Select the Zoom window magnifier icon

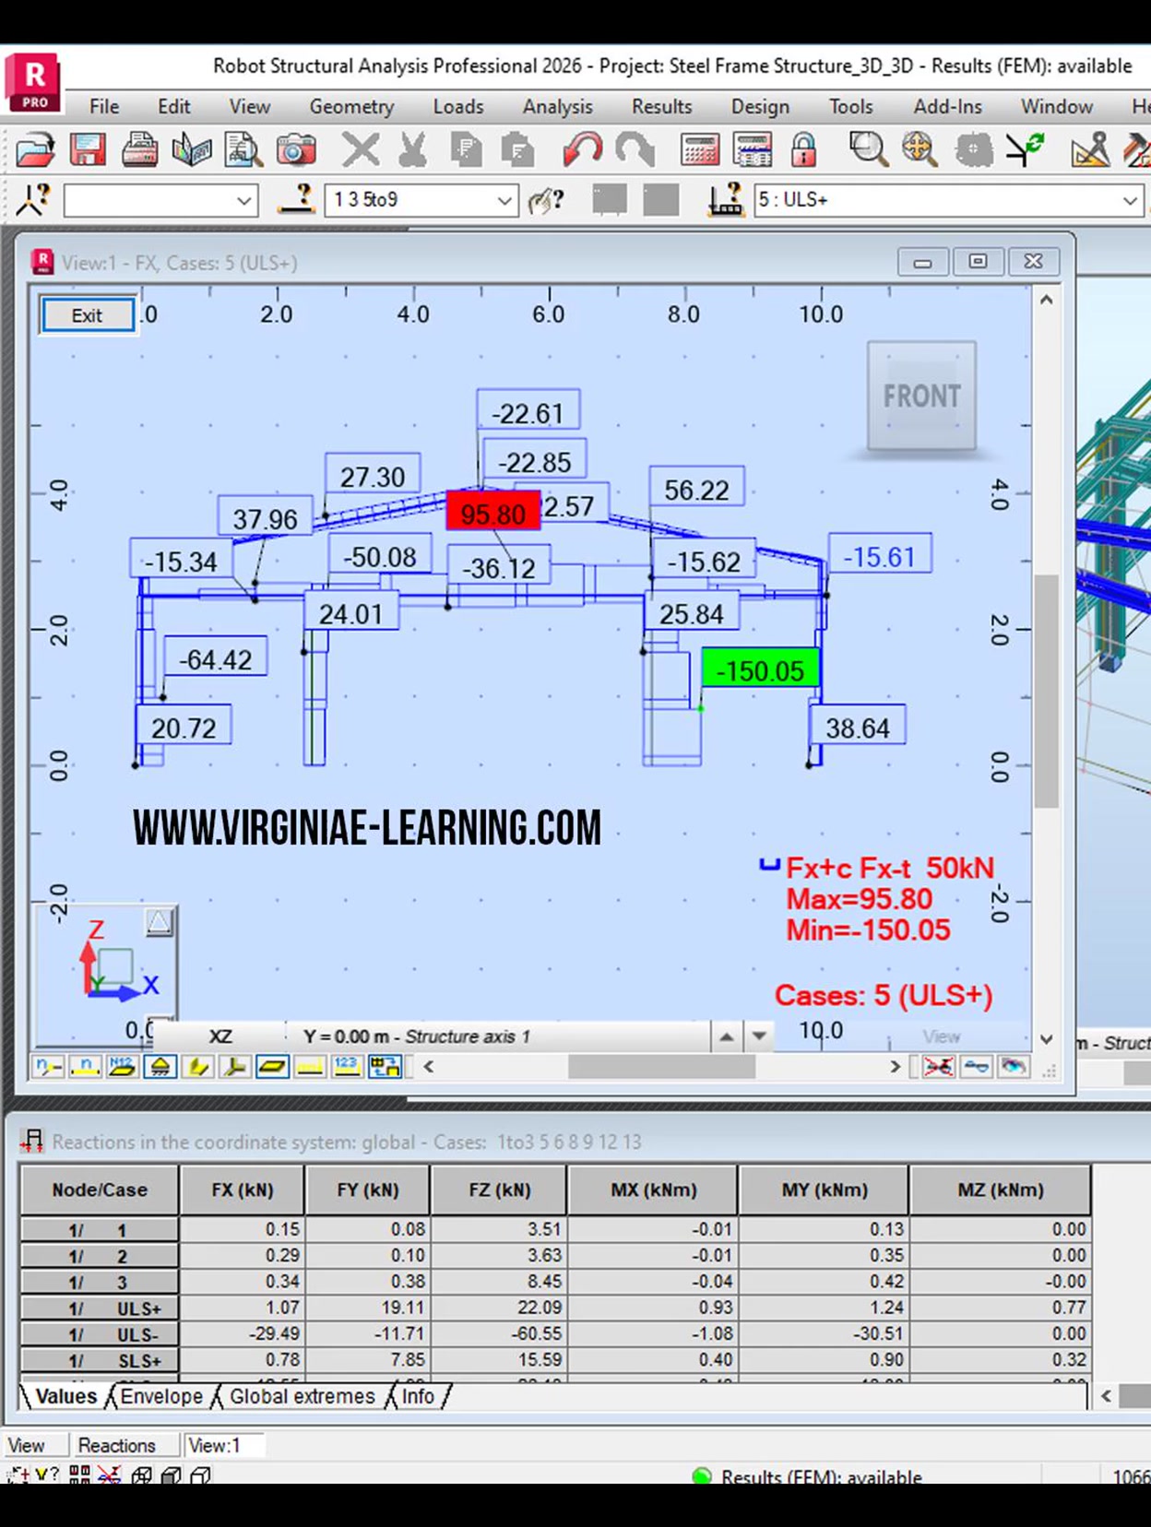(x=868, y=149)
